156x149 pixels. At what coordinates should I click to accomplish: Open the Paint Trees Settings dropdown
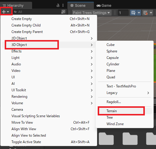92,13
